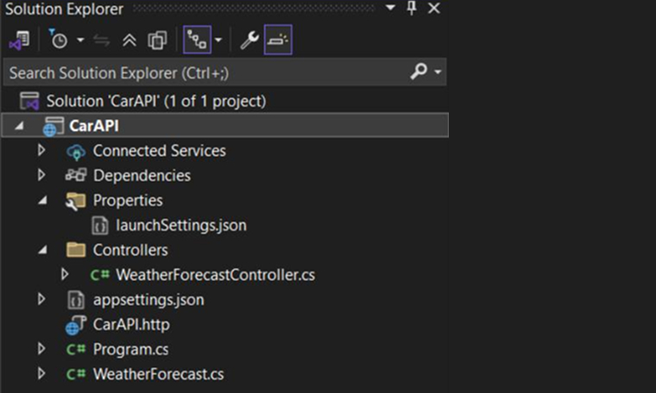Open search options dropdown arrow
Image resolution: width=656 pixels, height=393 pixels.
(x=438, y=72)
